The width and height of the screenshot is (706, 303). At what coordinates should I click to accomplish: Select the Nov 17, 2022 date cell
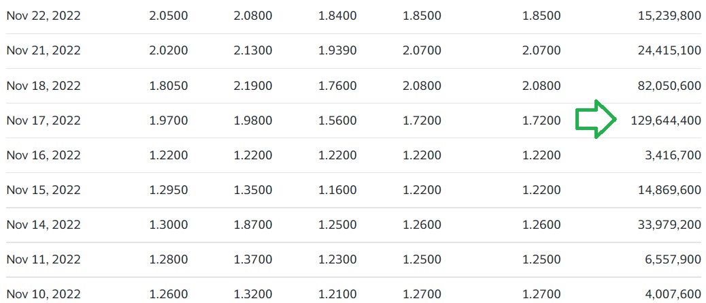click(x=44, y=121)
